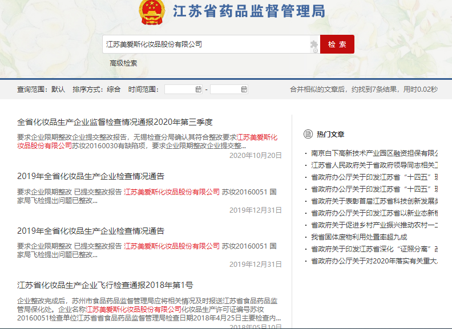The width and height of the screenshot is (452, 329).
Task: Click the puzzle-piece extension icon in search box
Action: 314,44
